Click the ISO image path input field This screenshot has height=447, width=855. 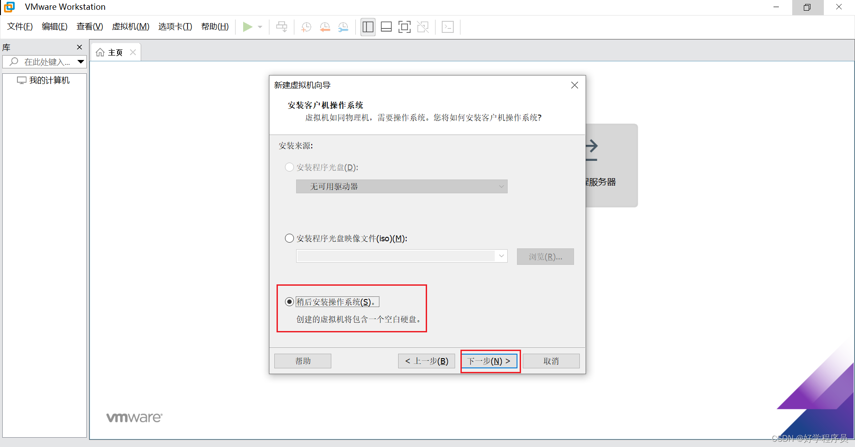395,256
